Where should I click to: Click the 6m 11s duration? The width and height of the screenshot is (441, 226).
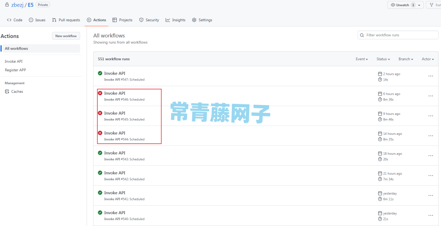(x=388, y=199)
